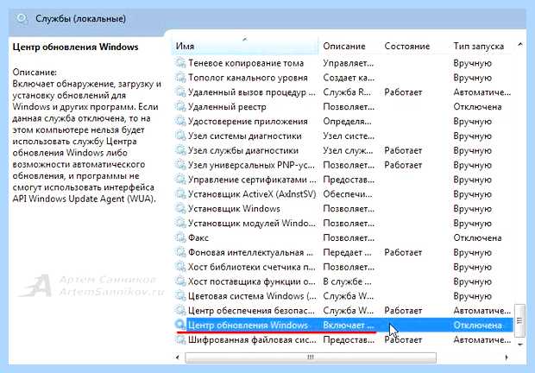Click the gear icon of Шифрованная файловая система
Screen dimensions: 535x373
[x=179, y=340]
